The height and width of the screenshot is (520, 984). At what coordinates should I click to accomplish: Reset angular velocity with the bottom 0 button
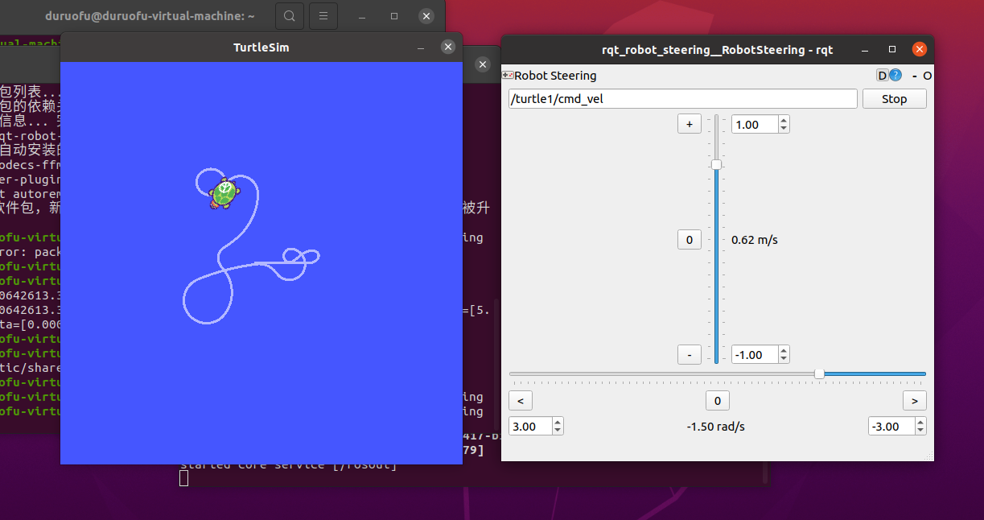717,401
